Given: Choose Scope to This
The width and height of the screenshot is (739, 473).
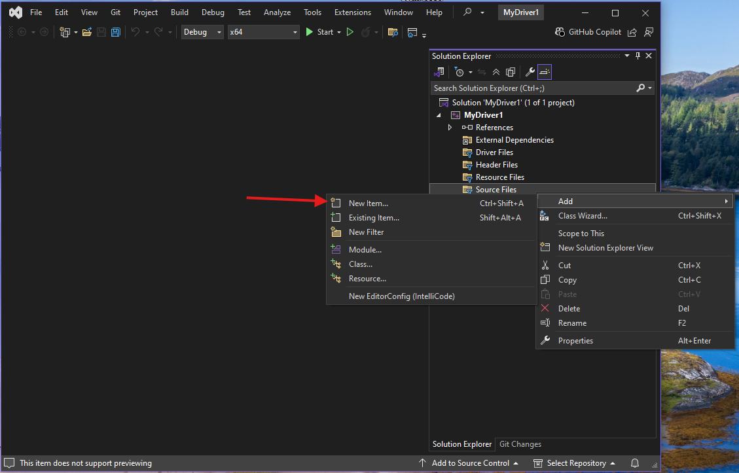Looking at the screenshot, I should click(x=636, y=233).
